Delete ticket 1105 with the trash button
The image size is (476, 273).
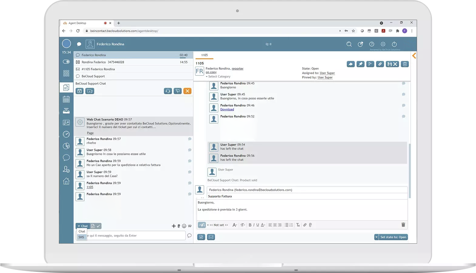pos(405,64)
